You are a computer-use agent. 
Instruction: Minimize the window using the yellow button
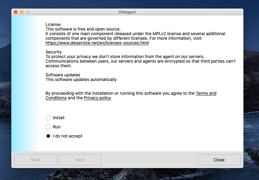22,12
